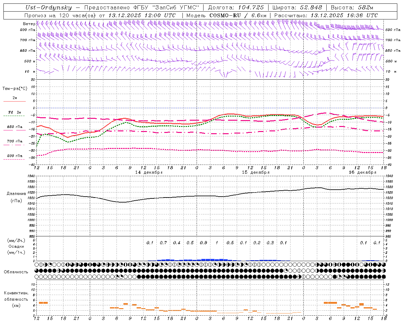Click the forecast start time 13.12.2025 12:00 UTC
This screenshot has height=321, width=402.
(x=142, y=15)
